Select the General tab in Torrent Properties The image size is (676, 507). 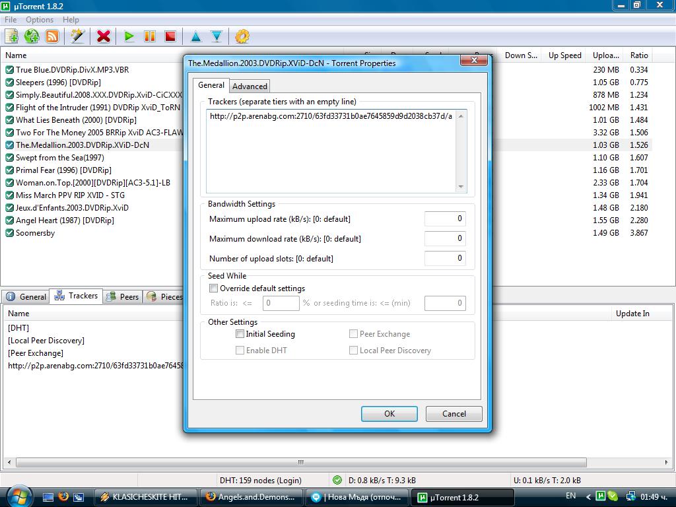pos(211,85)
